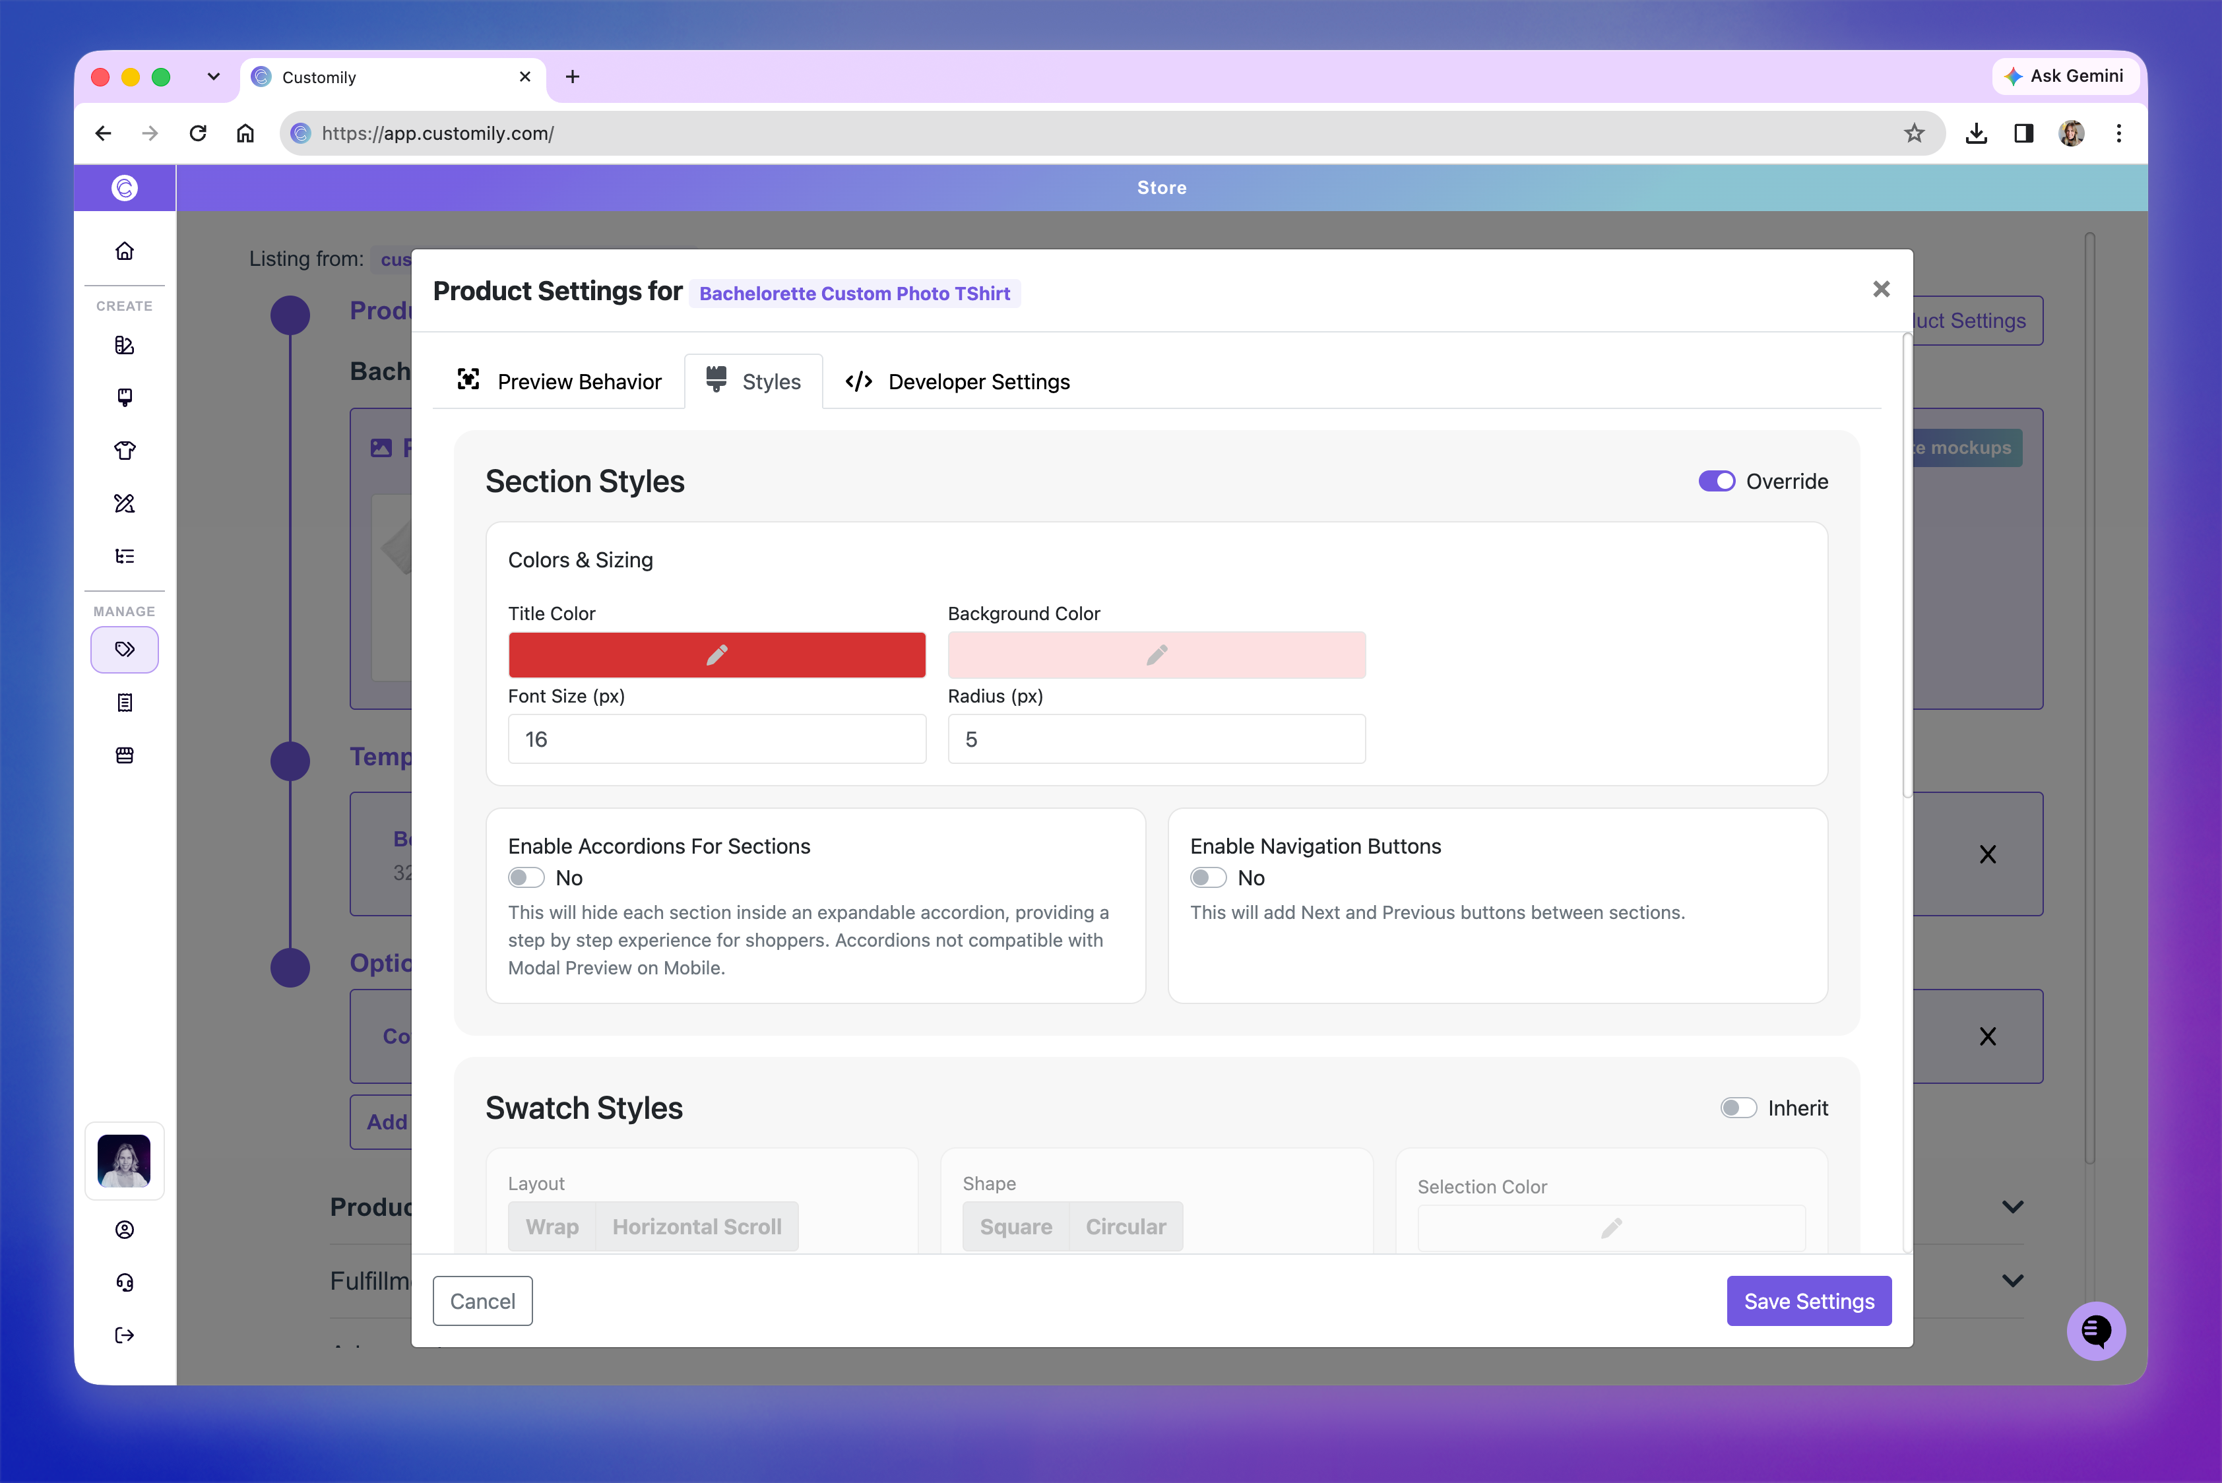Viewport: 2222px width, 1483px height.
Task: Toggle the Swatch Styles Inherit switch
Action: [x=1738, y=1108]
